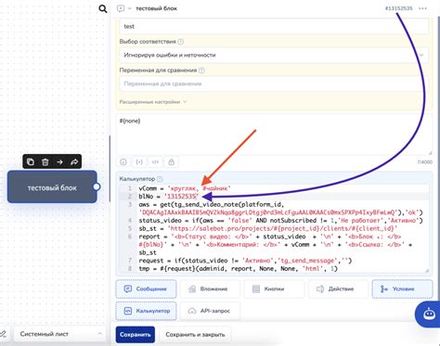
Task: Show info tooltip for Переменная для сравнения
Action: point(201,70)
